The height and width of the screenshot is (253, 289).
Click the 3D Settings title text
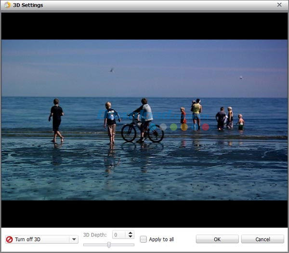pyautogui.click(x=28, y=5)
